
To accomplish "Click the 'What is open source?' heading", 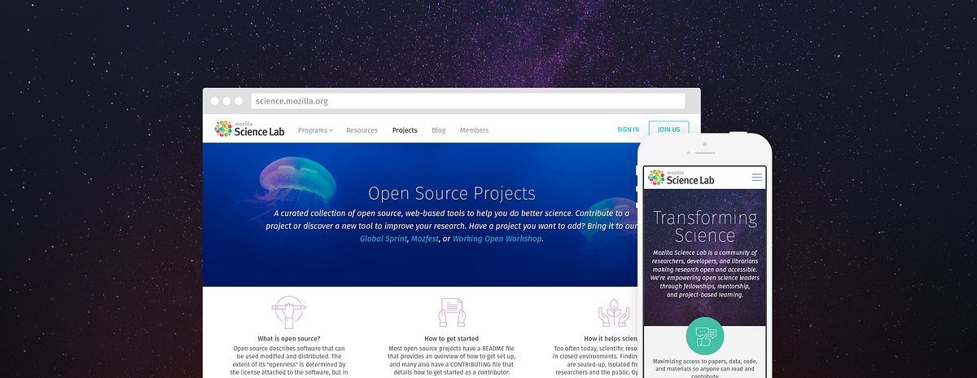I will pyautogui.click(x=288, y=338).
